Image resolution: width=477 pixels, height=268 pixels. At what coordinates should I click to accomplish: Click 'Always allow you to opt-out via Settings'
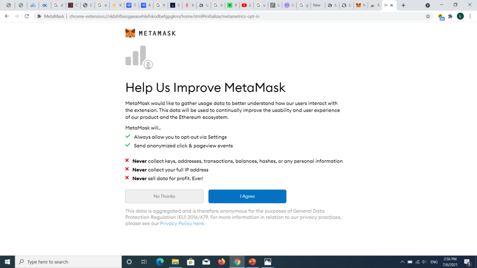tap(180, 137)
